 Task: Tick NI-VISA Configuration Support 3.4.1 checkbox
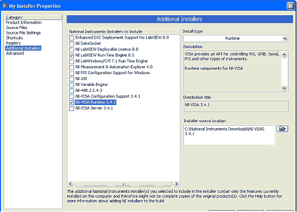(x=71, y=97)
